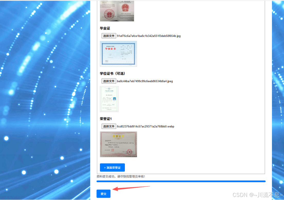Image resolution: width=284 pixels, height=200 pixels.
Task: Click the 资料提交成功 status message
Action: [x=121, y=176]
